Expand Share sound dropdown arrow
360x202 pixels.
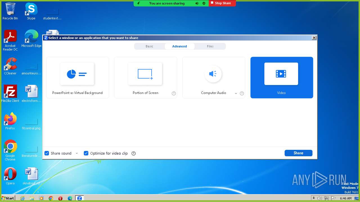[77, 153]
